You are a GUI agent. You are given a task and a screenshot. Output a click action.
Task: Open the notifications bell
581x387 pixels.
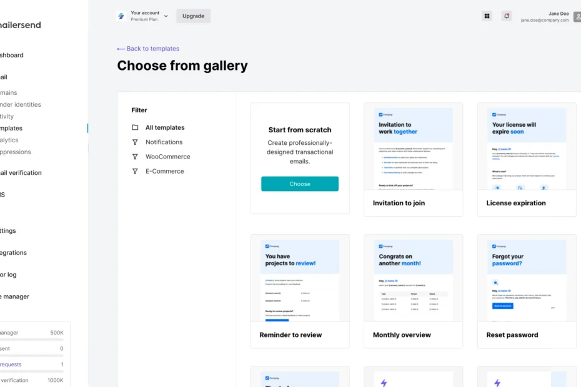point(507,16)
